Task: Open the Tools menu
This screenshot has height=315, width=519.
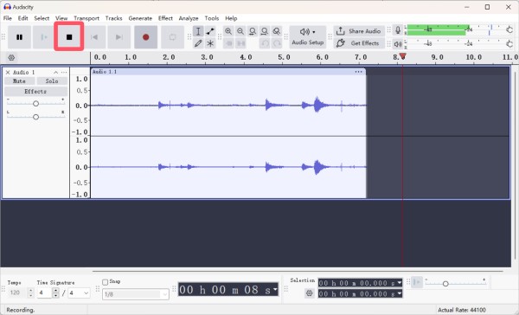Action: point(212,18)
